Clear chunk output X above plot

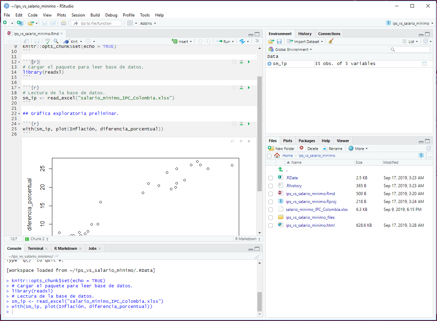pyautogui.click(x=249, y=141)
